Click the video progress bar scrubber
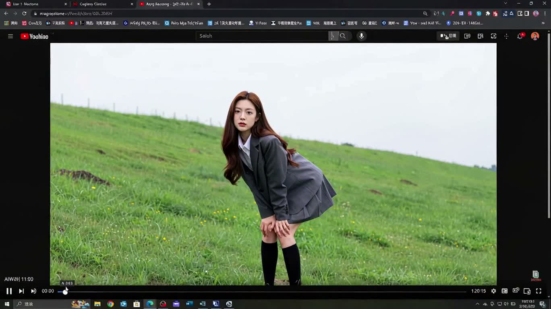The image size is (551, 309). pos(65,292)
